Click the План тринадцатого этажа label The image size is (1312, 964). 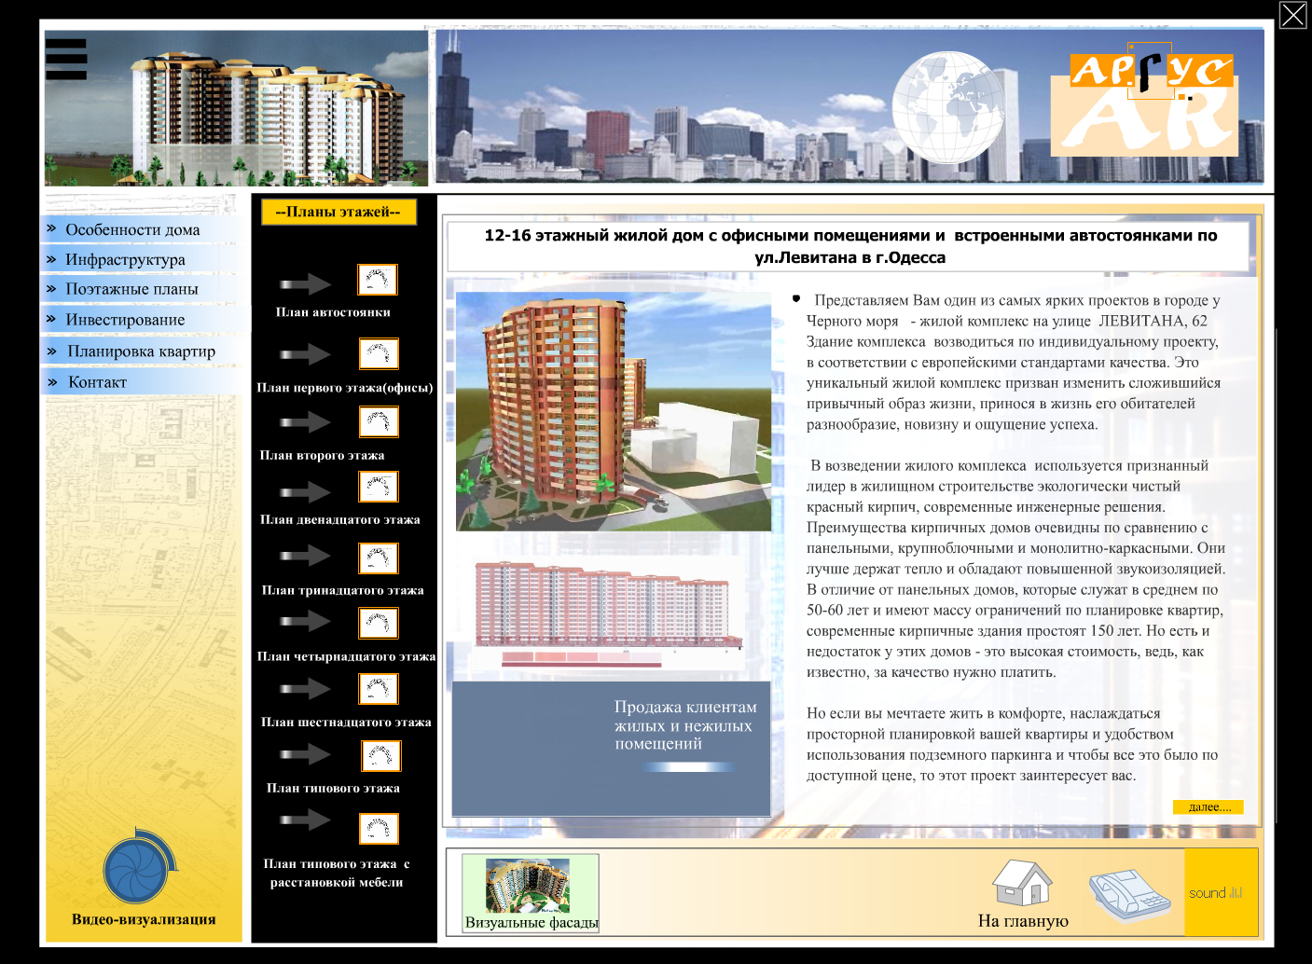click(343, 591)
